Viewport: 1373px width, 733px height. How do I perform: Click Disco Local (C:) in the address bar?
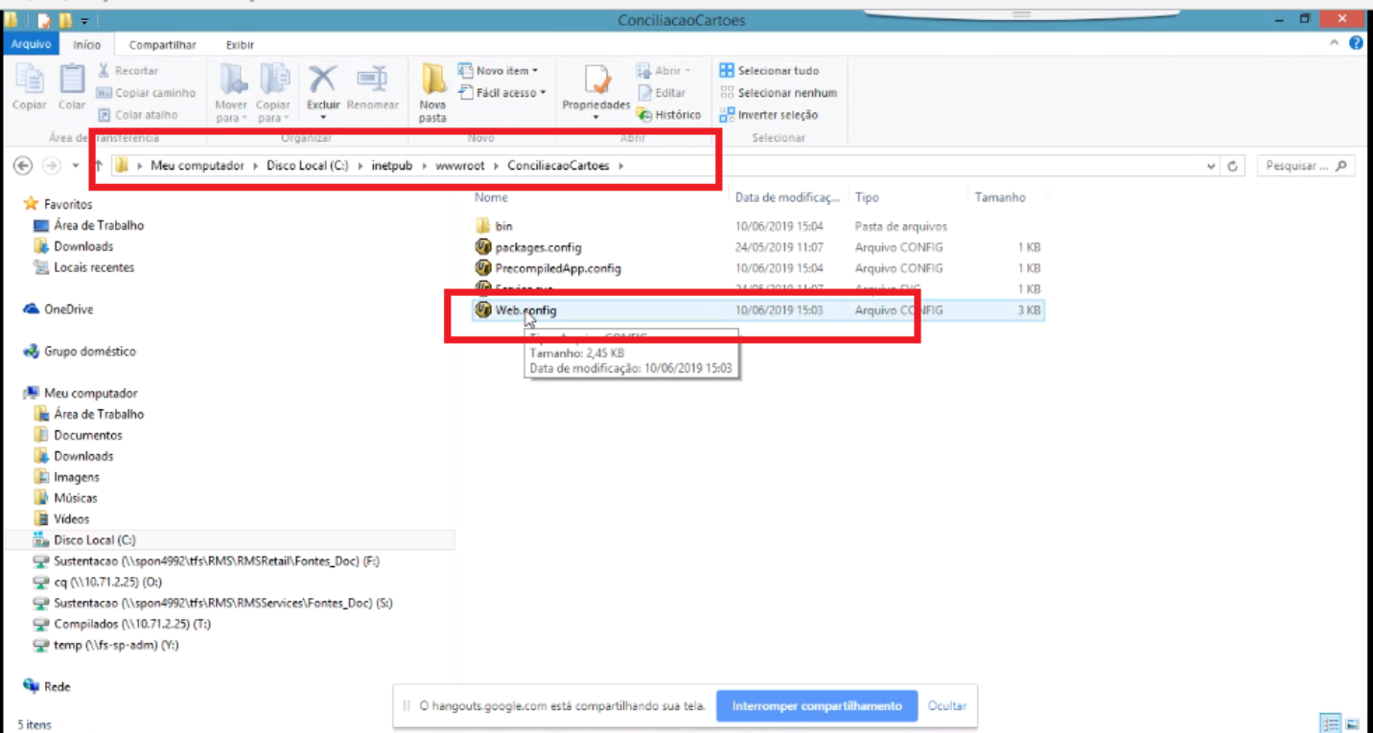coord(307,166)
